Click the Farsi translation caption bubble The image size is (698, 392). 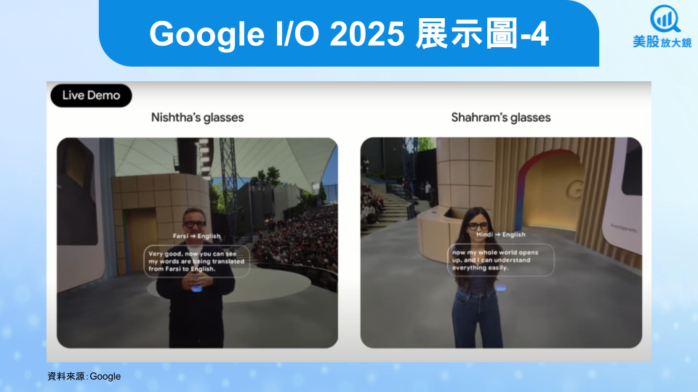point(196,261)
